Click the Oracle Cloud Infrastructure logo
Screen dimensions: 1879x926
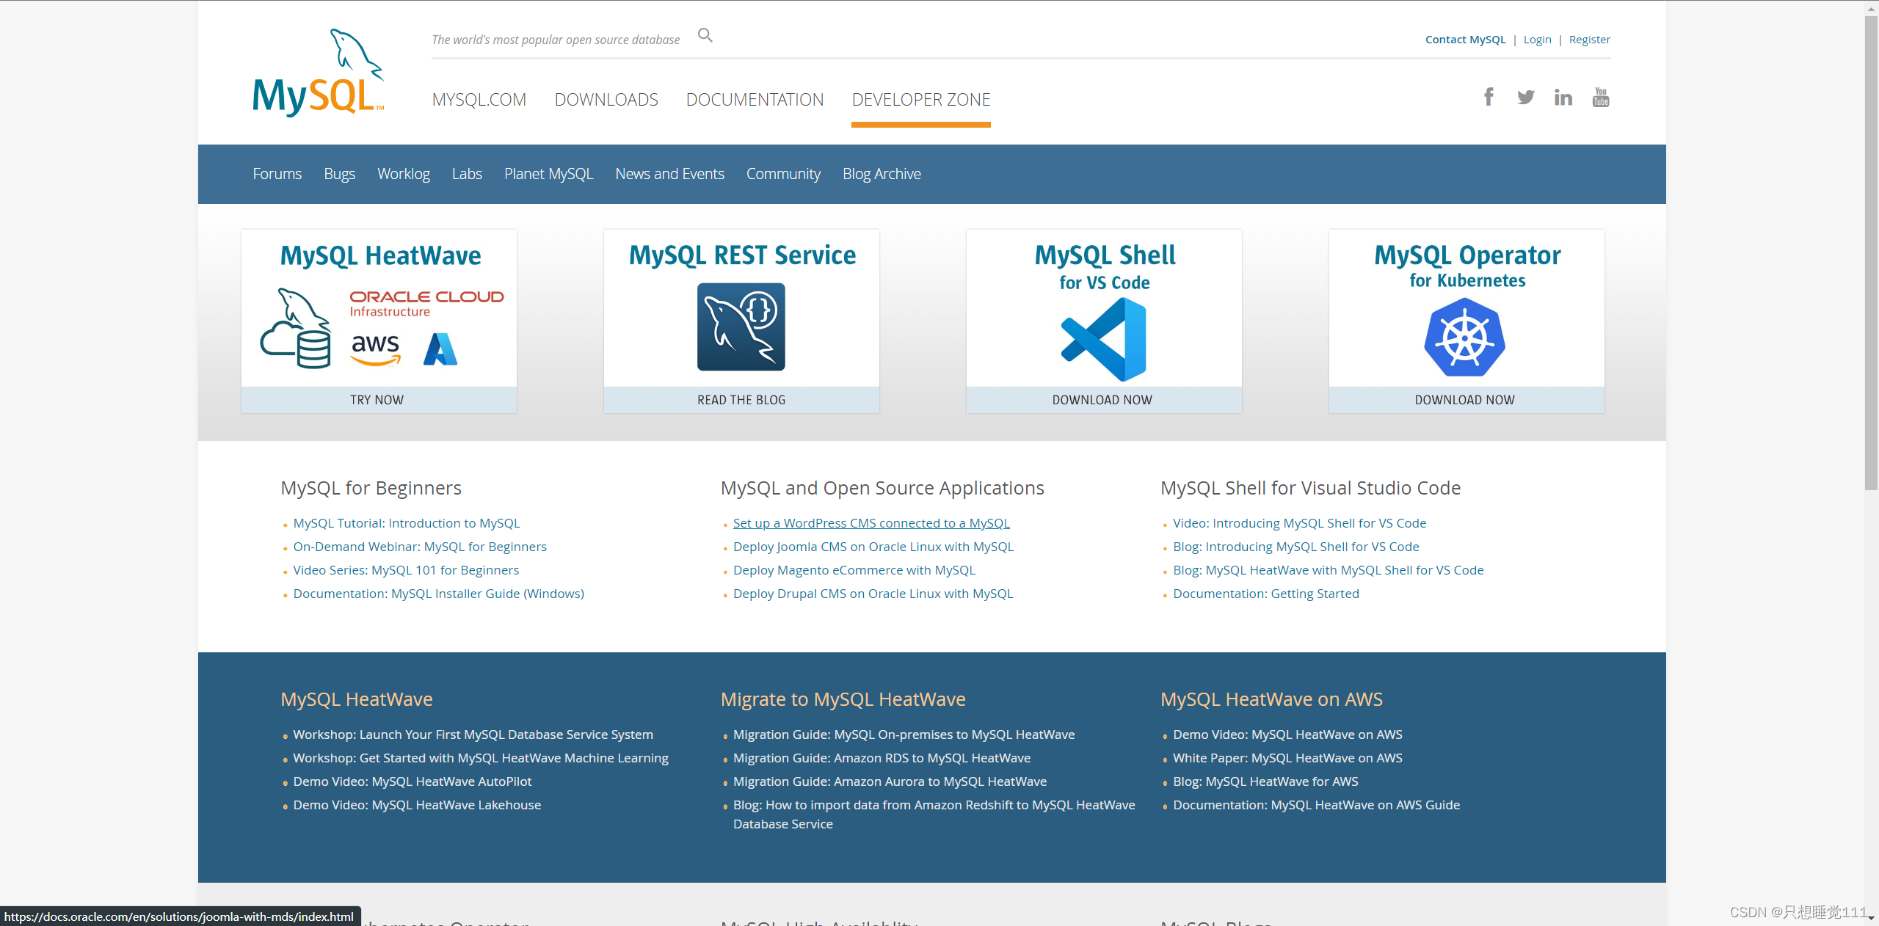[426, 303]
